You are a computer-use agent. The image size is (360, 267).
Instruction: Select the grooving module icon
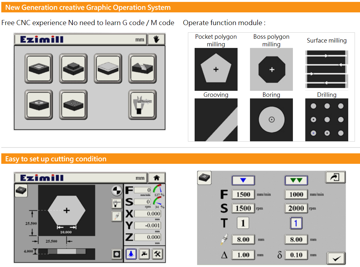tap(142, 68)
